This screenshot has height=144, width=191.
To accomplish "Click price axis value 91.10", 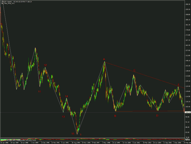I will click(x=188, y=122).
